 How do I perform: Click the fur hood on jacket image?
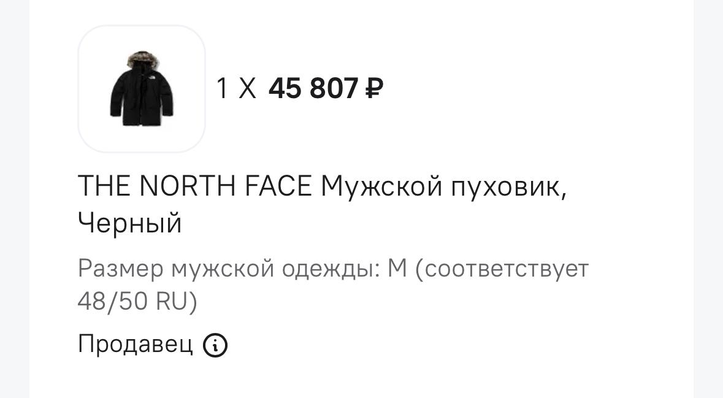pos(142,60)
